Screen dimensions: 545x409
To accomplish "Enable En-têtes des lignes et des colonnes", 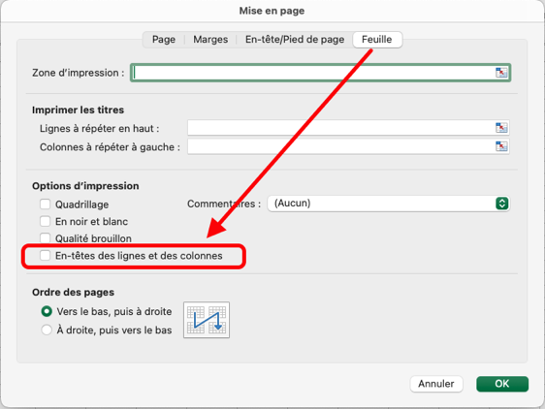I will point(45,256).
